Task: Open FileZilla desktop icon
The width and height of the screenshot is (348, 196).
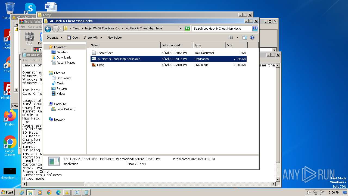Action: 7,91
